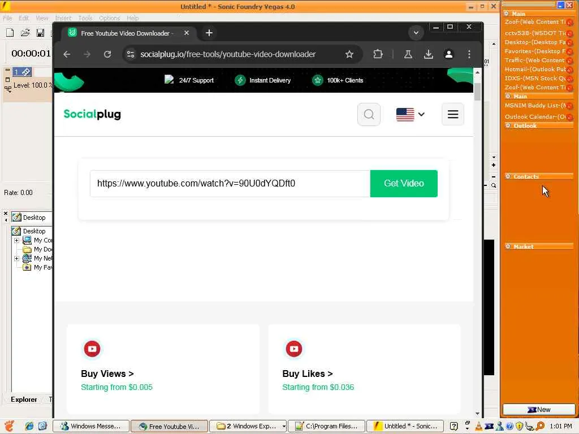Click the Start button on taskbar
This screenshot has height=434, width=579.
(10, 426)
